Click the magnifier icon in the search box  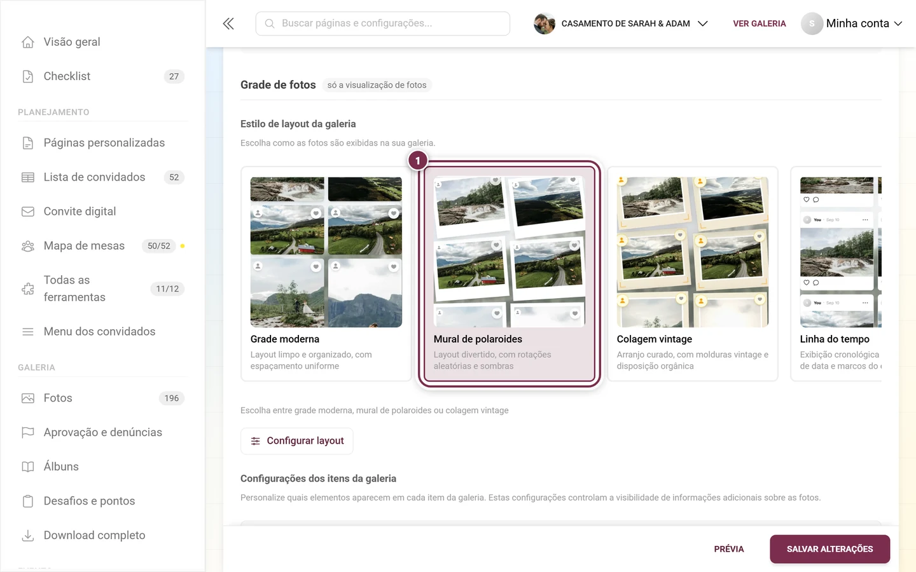[x=270, y=24]
